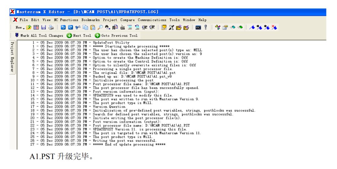Click the yellow shield toolbar icon

click(x=164, y=27)
